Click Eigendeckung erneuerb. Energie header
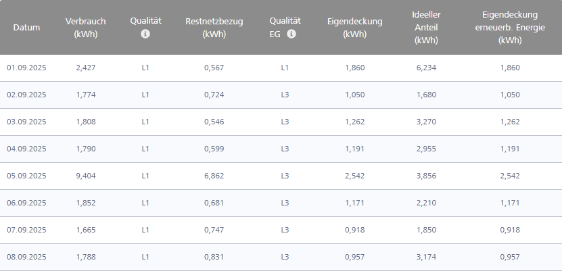 (511, 27)
